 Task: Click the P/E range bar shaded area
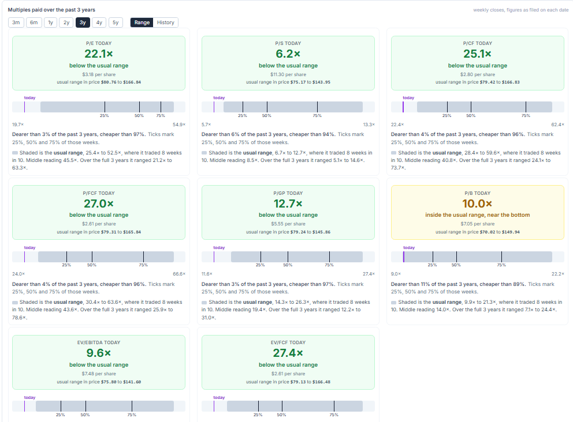(x=107, y=107)
